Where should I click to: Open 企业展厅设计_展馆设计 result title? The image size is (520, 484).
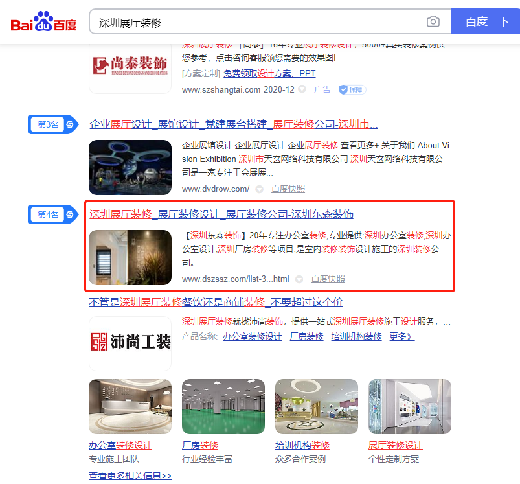point(234,124)
